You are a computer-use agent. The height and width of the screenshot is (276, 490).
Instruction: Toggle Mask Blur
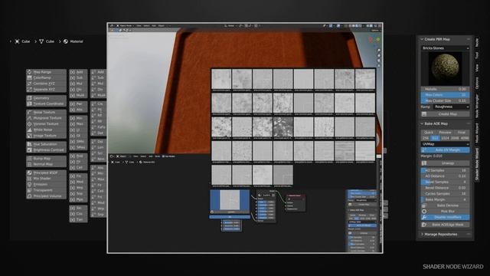[x=445, y=212]
